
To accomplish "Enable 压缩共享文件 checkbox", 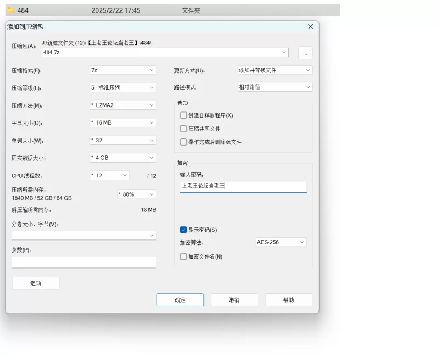I will [x=184, y=129].
